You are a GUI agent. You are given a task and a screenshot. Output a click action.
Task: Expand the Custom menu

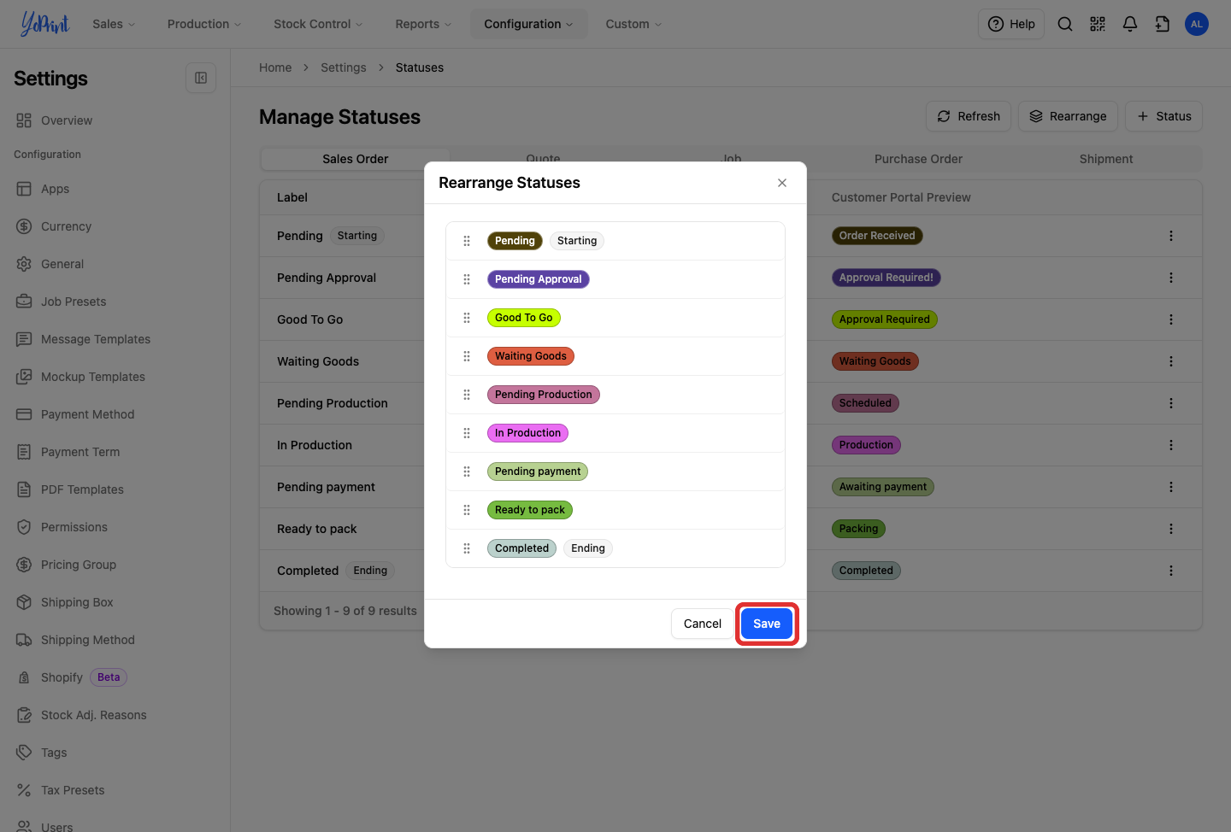[x=633, y=24]
